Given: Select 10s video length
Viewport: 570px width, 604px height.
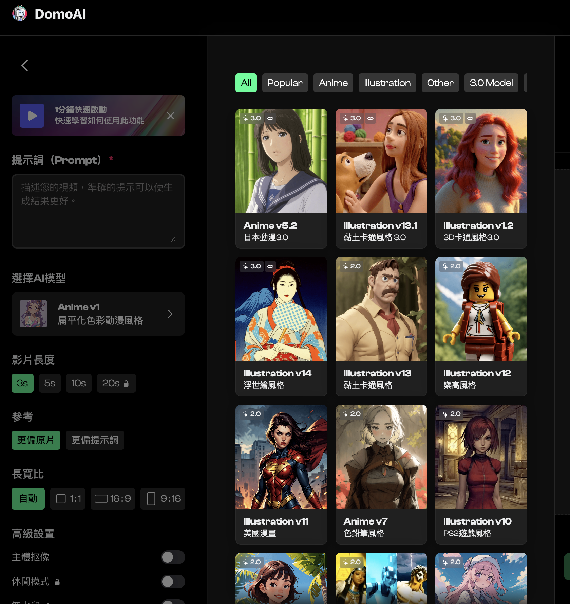Looking at the screenshot, I should tap(79, 383).
